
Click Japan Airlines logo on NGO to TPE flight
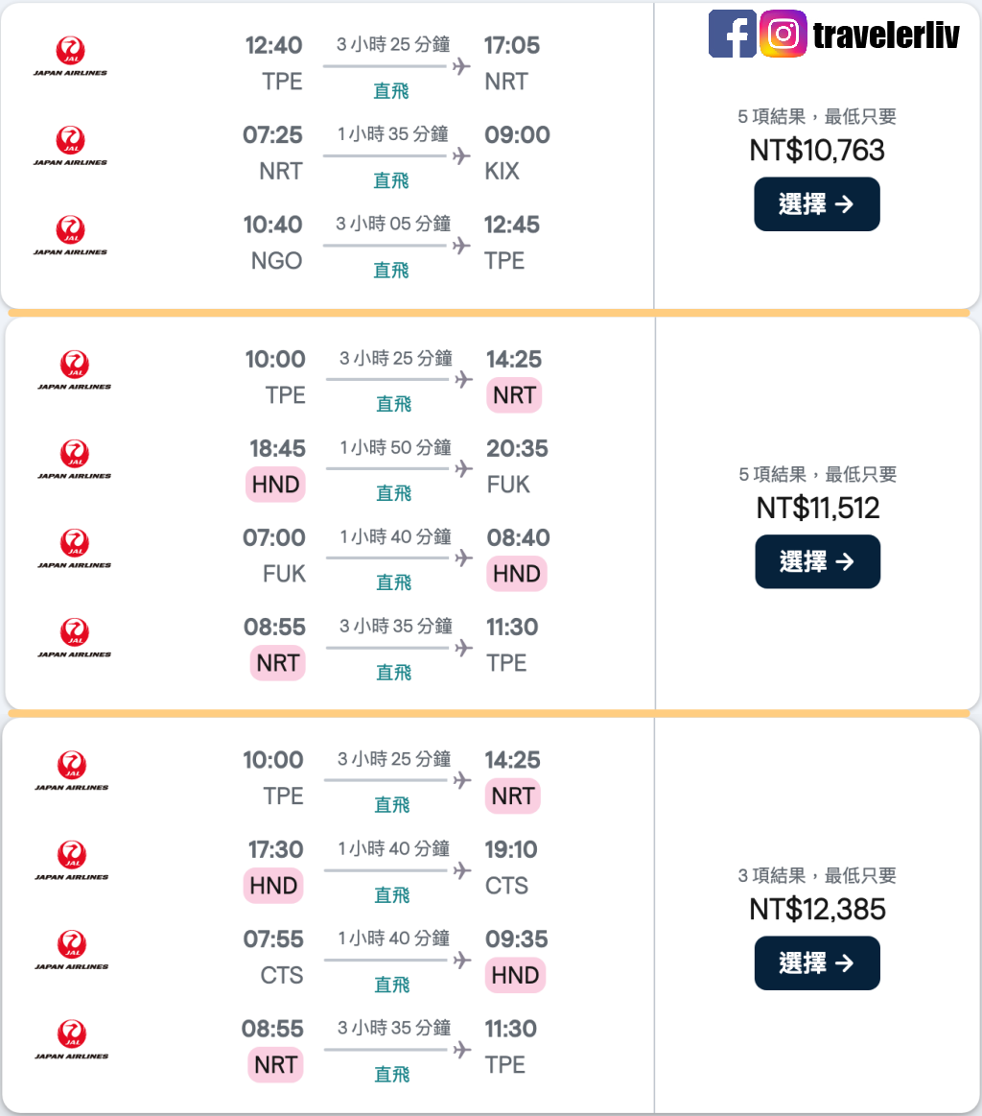(70, 236)
